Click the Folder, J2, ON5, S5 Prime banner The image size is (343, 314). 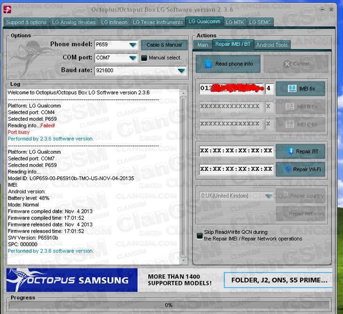(278, 280)
